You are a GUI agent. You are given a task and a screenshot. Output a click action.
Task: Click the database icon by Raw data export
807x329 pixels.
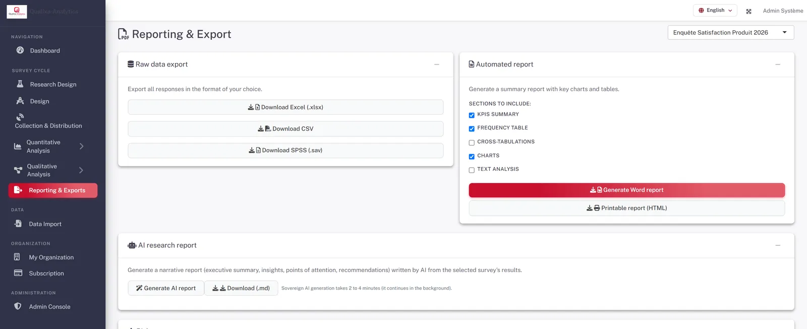click(131, 64)
